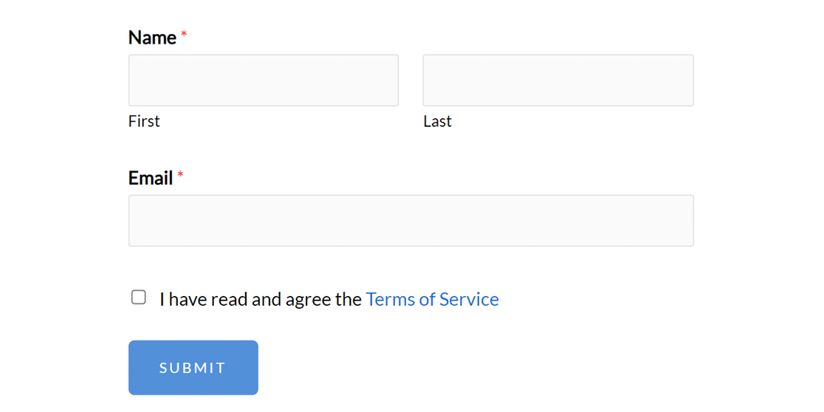The image size is (824, 412).
Task: Toggle the agreement checkbox above SUBMIT
Action: pos(139,298)
